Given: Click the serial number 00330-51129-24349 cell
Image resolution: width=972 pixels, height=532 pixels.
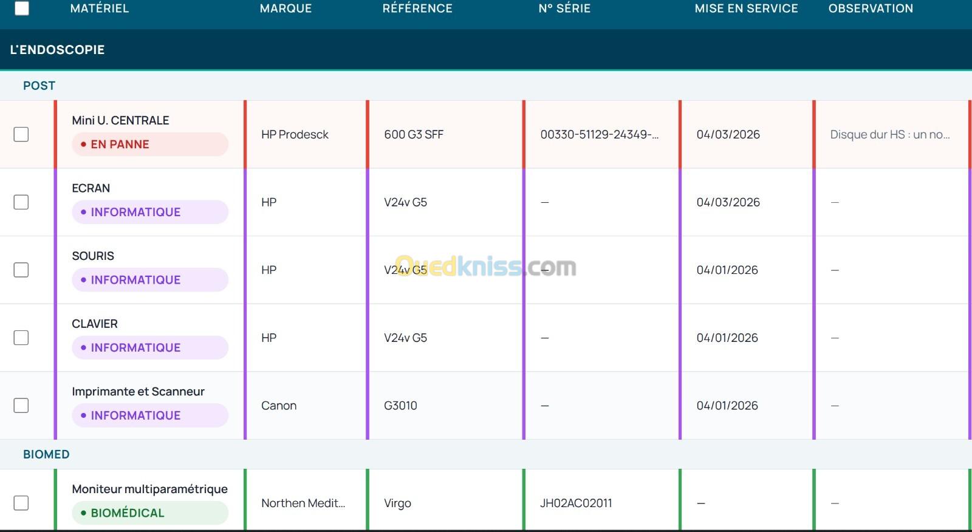Looking at the screenshot, I should [x=599, y=134].
